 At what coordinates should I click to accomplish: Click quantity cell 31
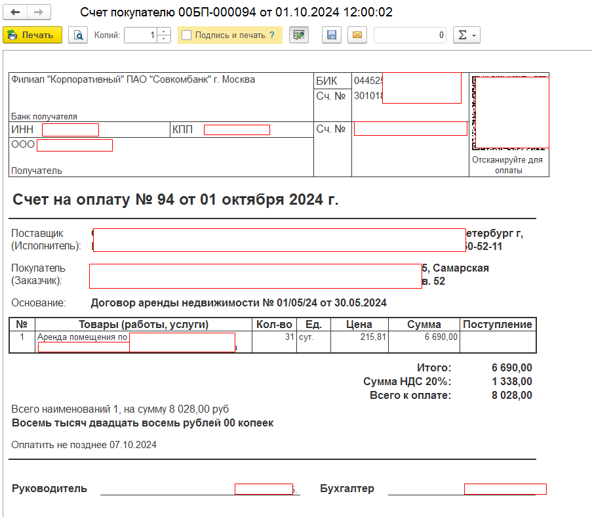pos(274,342)
